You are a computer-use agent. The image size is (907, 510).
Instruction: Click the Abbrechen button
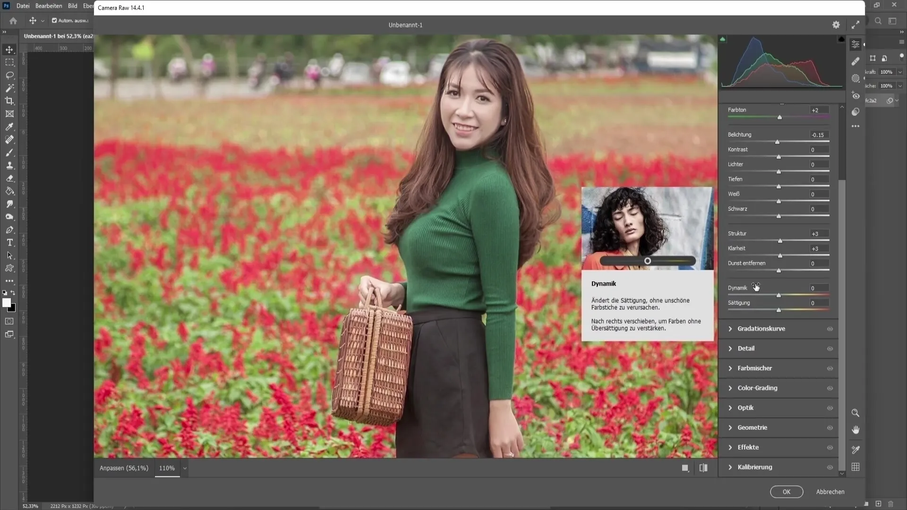(x=830, y=492)
